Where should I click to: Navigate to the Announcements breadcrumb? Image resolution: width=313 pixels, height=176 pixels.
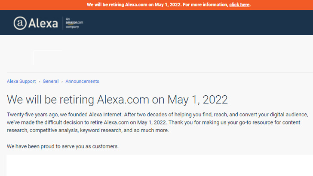82,81
